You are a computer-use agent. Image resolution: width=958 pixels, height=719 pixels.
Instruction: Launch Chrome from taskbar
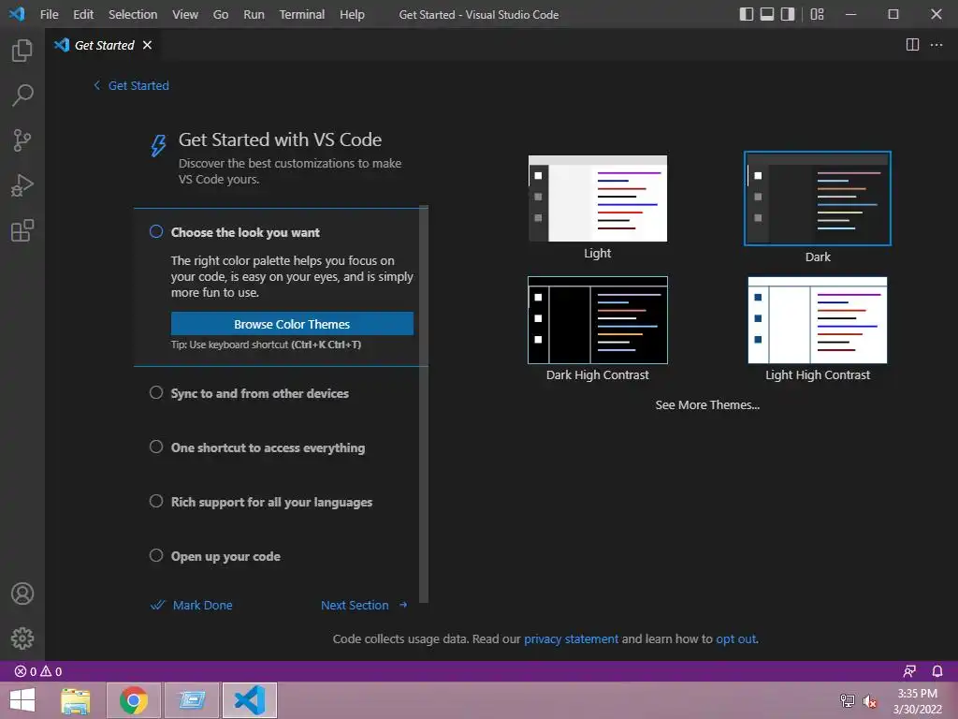coord(134,700)
